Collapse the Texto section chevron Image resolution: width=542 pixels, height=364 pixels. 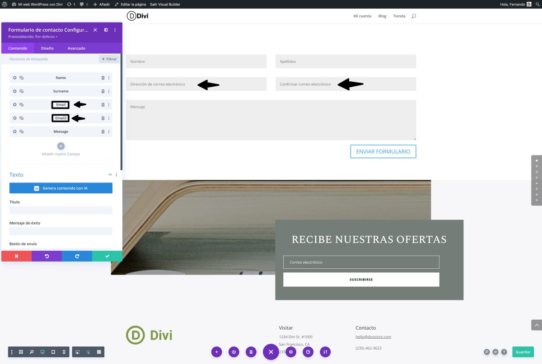(110, 174)
